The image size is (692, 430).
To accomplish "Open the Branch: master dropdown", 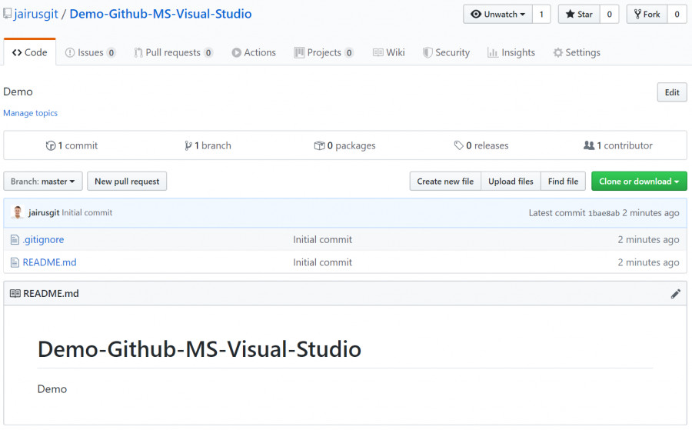I will (x=43, y=182).
